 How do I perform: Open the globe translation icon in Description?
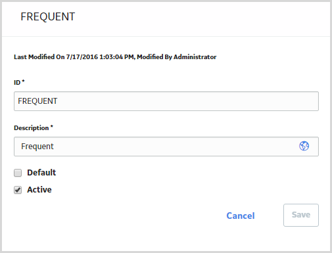pyautogui.click(x=304, y=146)
